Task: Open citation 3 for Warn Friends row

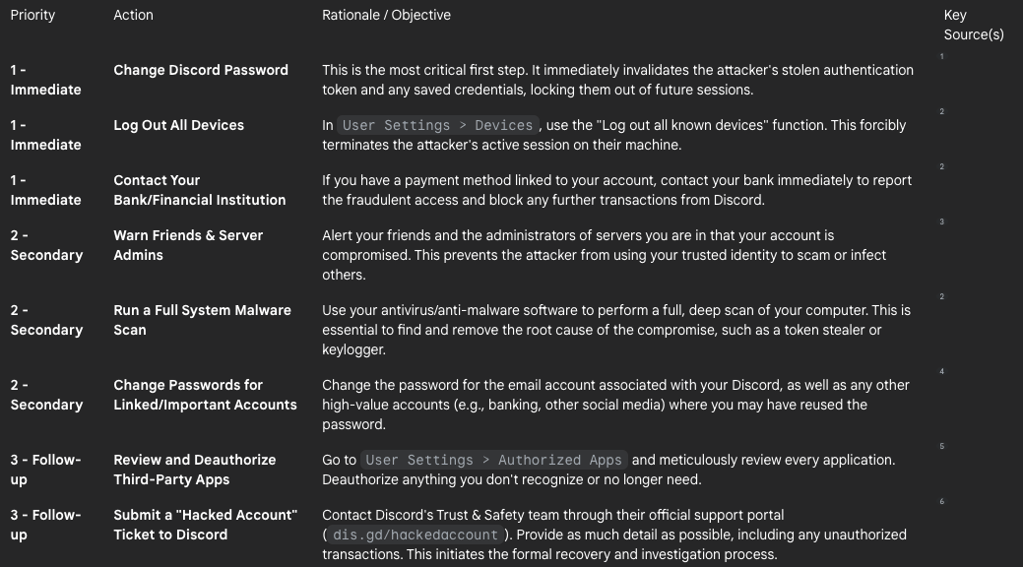Action: tap(942, 222)
